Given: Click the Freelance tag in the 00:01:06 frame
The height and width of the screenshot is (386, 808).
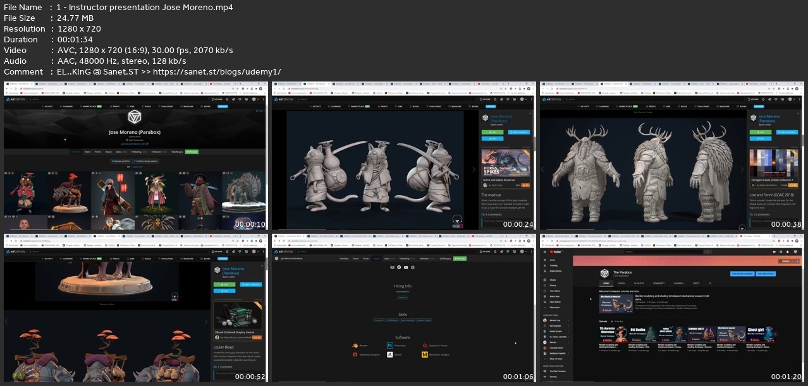Looking at the screenshot, I should pos(403,298).
